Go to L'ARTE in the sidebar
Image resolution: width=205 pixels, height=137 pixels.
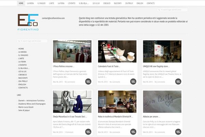click(x=21, y=59)
